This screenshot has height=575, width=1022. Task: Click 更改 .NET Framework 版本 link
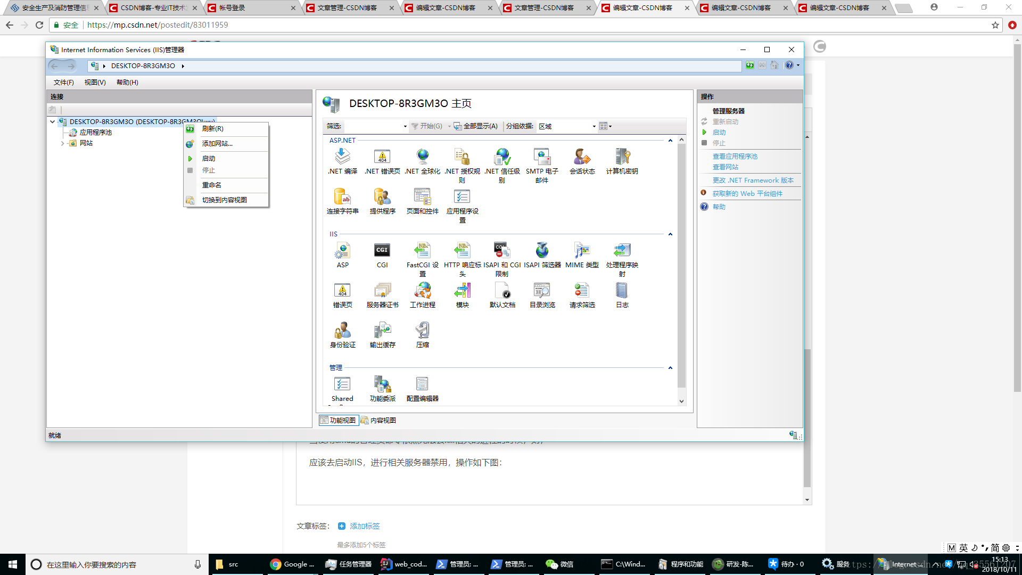pos(753,180)
